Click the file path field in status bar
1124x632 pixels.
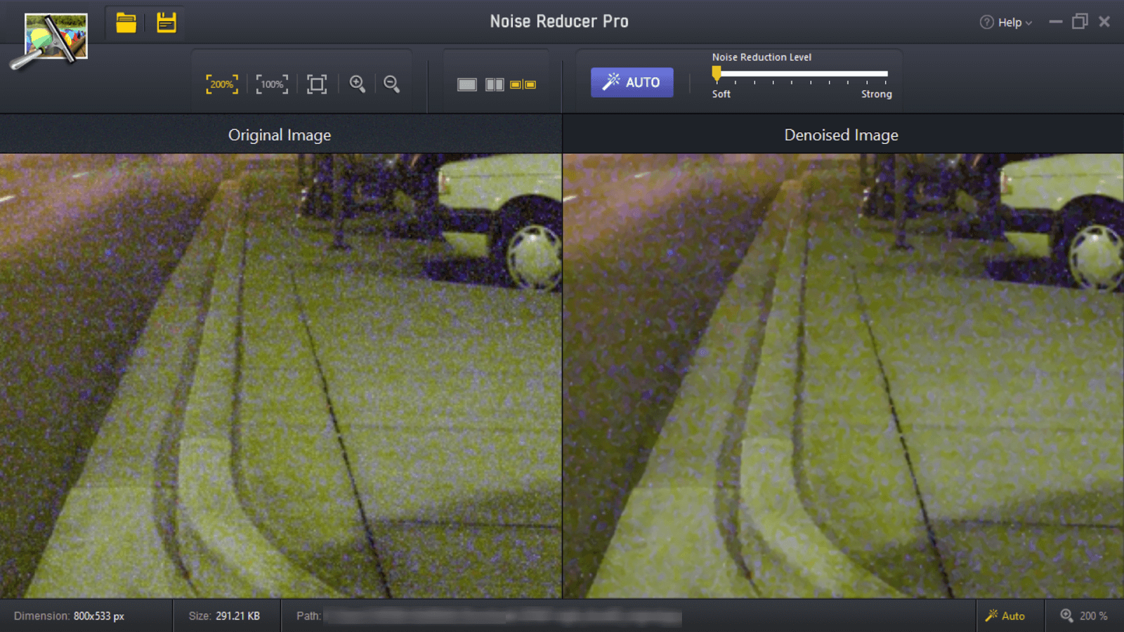(502, 617)
